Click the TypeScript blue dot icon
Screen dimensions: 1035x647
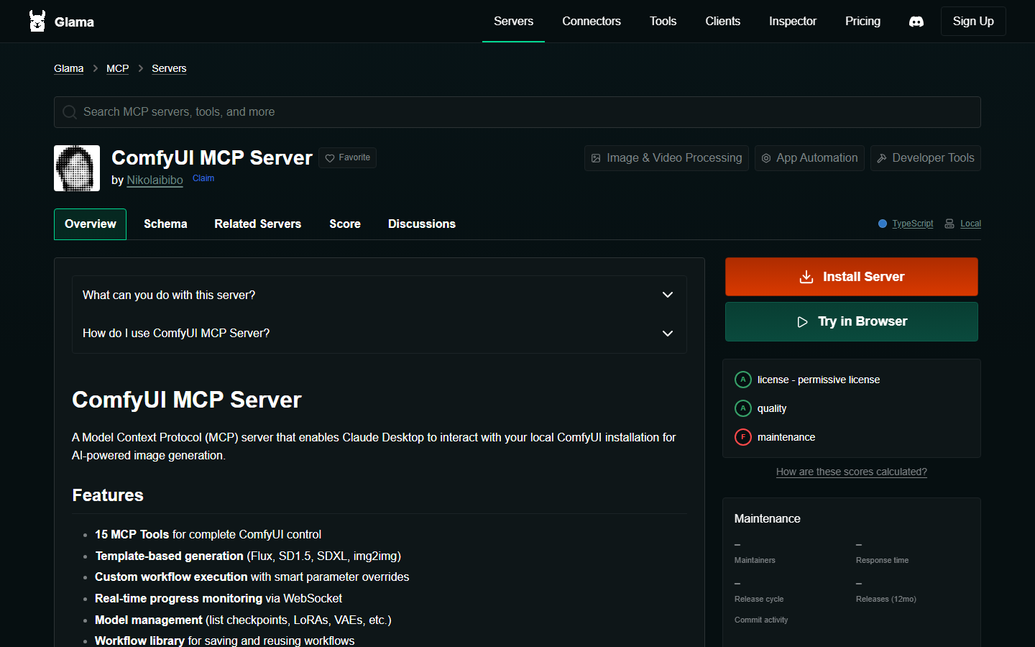(x=883, y=224)
